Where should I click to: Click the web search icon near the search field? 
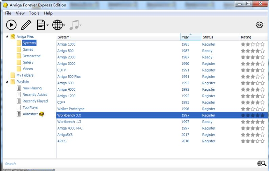[262, 164]
